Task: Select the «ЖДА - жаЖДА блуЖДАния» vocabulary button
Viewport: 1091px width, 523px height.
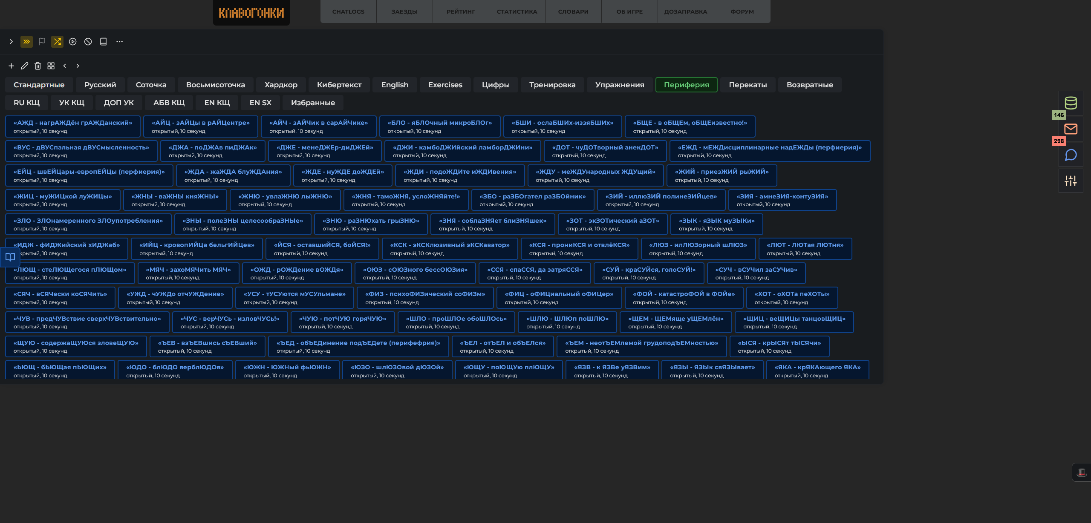Action: 233,175
